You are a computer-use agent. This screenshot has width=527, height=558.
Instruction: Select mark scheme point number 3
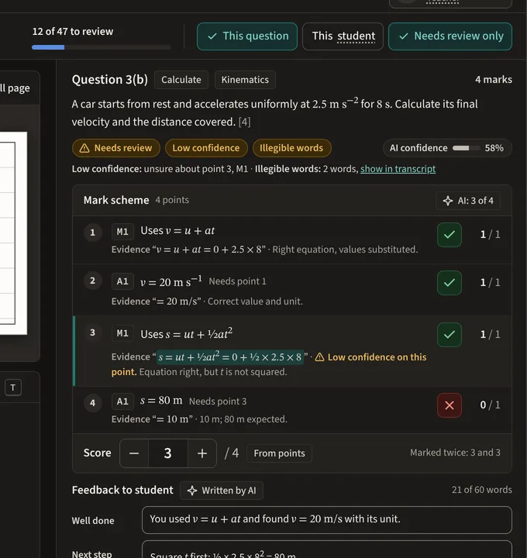click(92, 332)
